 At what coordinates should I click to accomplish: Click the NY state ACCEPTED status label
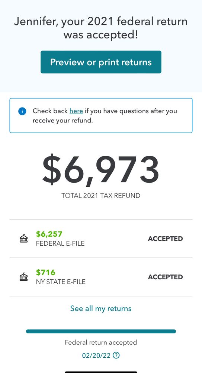(x=165, y=277)
